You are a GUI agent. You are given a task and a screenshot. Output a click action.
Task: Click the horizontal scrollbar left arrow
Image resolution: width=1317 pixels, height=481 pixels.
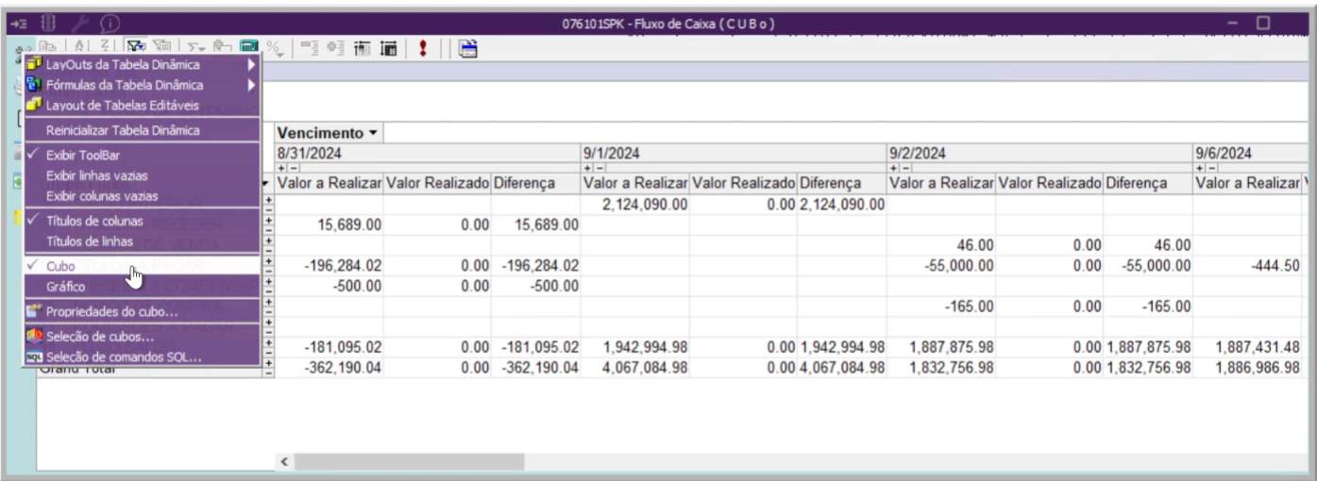click(x=284, y=462)
